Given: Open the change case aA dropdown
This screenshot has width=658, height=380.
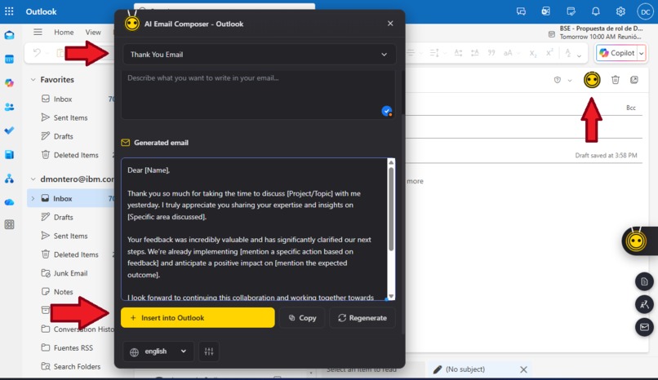Looking at the screenshot, I should (x=511, y=53).
